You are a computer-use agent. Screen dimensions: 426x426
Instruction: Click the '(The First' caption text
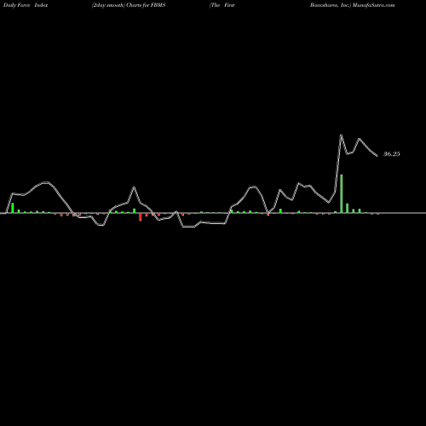coord(222,5)
